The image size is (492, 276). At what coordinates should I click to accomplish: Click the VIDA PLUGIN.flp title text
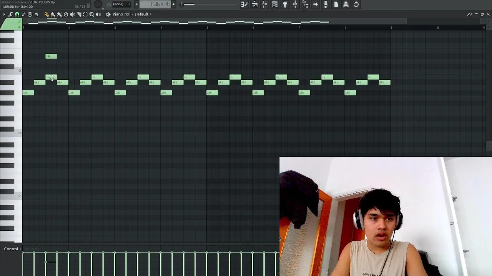click(x=42, y=2)
